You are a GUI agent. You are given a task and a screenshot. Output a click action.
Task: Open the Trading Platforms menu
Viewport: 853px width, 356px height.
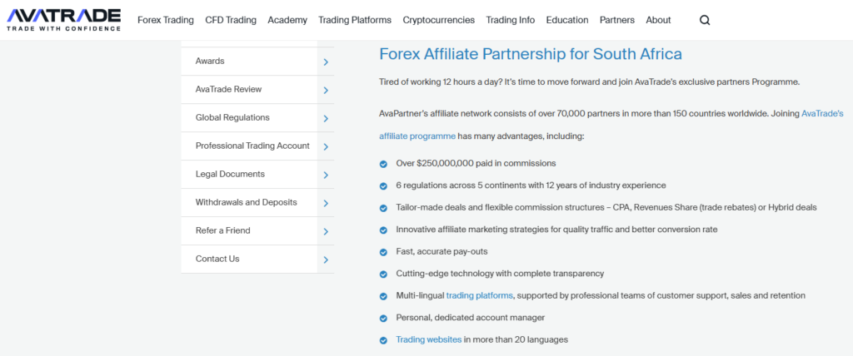pos(355,20)
